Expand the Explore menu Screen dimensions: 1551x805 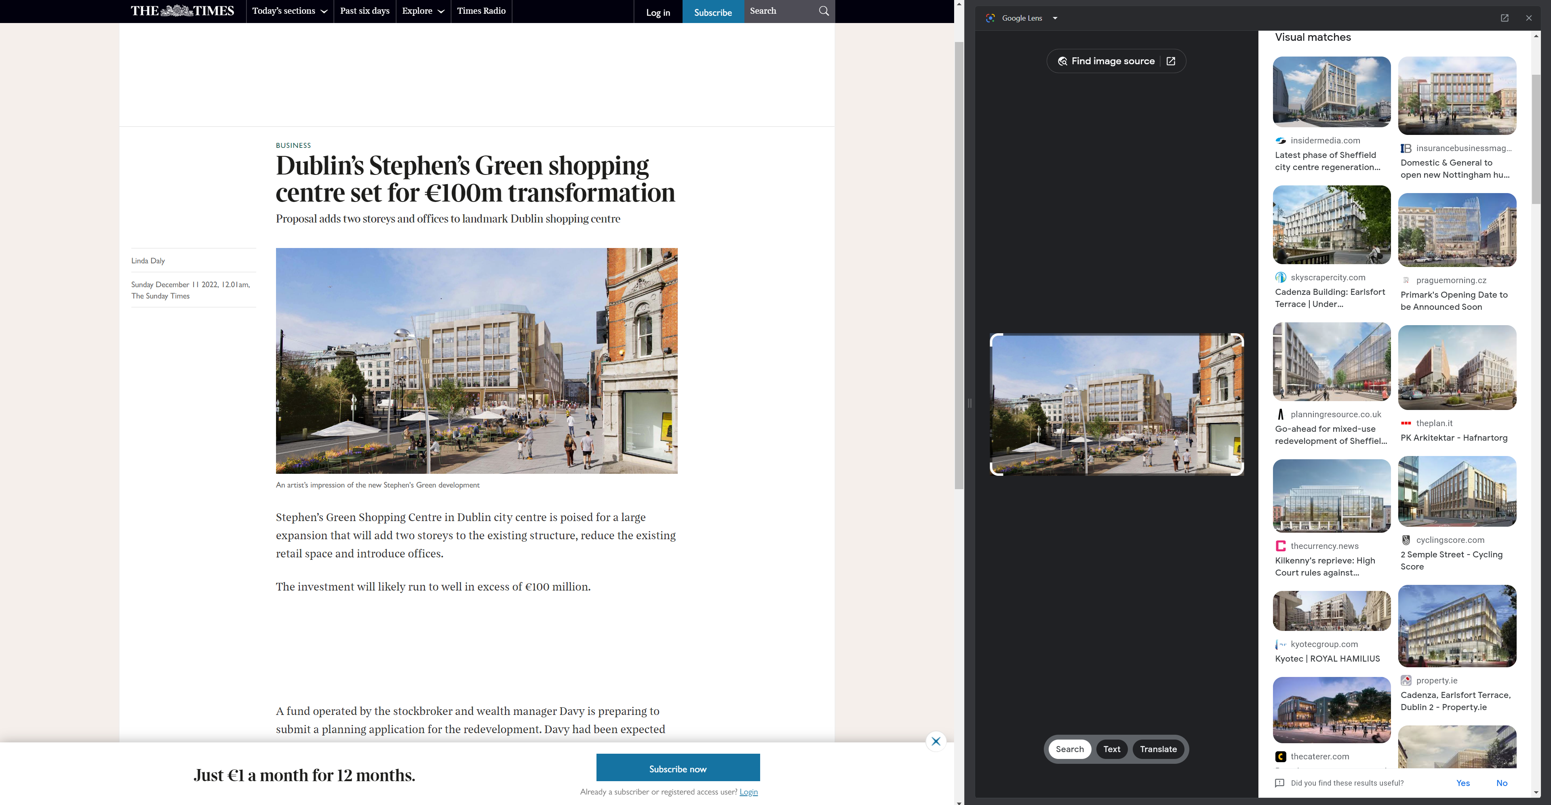pyautogui.click(x=423, y=11)
